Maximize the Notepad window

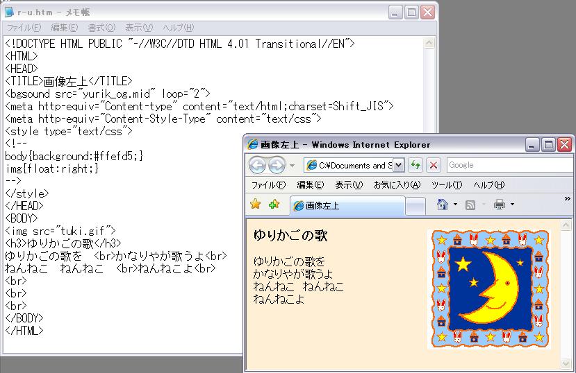[x=411, y=12]
